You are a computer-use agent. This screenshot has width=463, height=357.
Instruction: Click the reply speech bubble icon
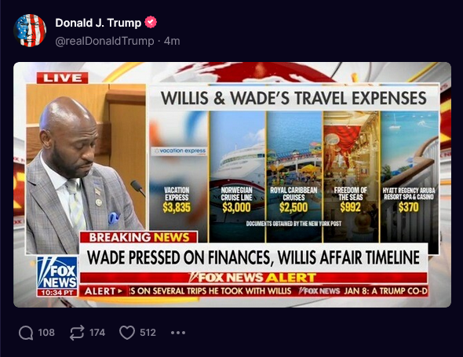coord(26,333)
